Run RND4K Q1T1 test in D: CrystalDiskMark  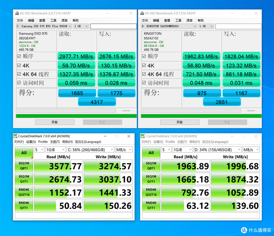[x=151, y=205]
